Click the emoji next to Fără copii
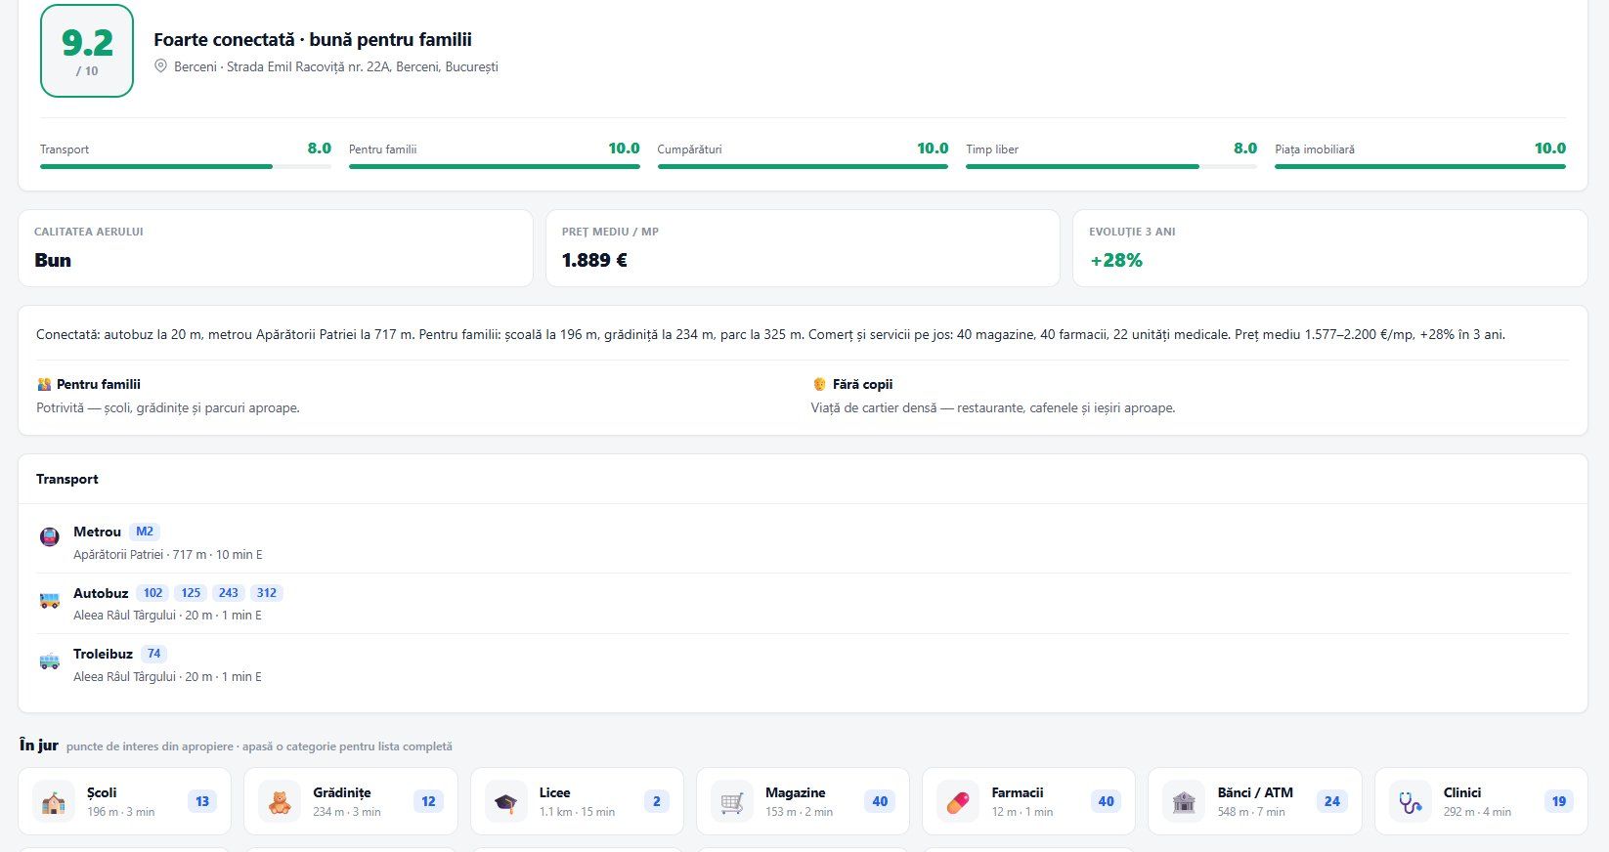The height and width of the screenshot is (852, 1609). (x=819, y=384)
